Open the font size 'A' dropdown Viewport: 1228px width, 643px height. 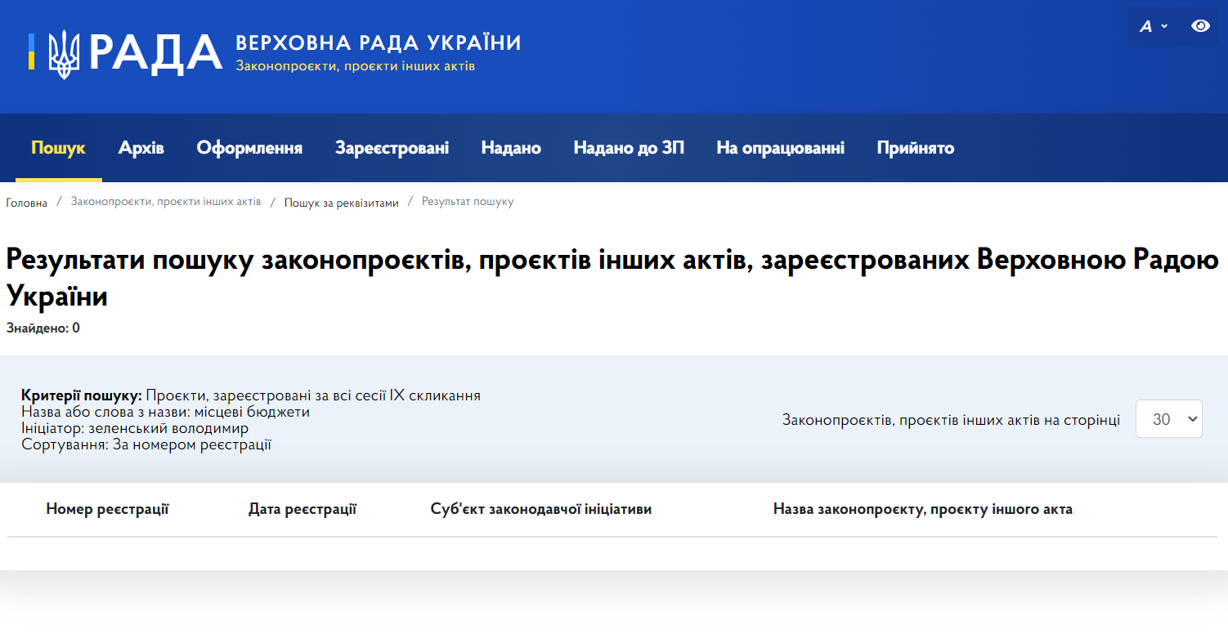tap(1154, 26)
